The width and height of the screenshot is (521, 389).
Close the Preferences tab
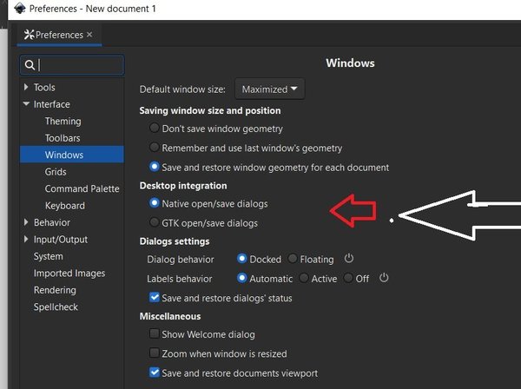point(89,35)
